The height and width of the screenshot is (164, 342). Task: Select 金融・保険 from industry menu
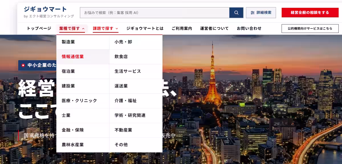(x=83, y=130)
